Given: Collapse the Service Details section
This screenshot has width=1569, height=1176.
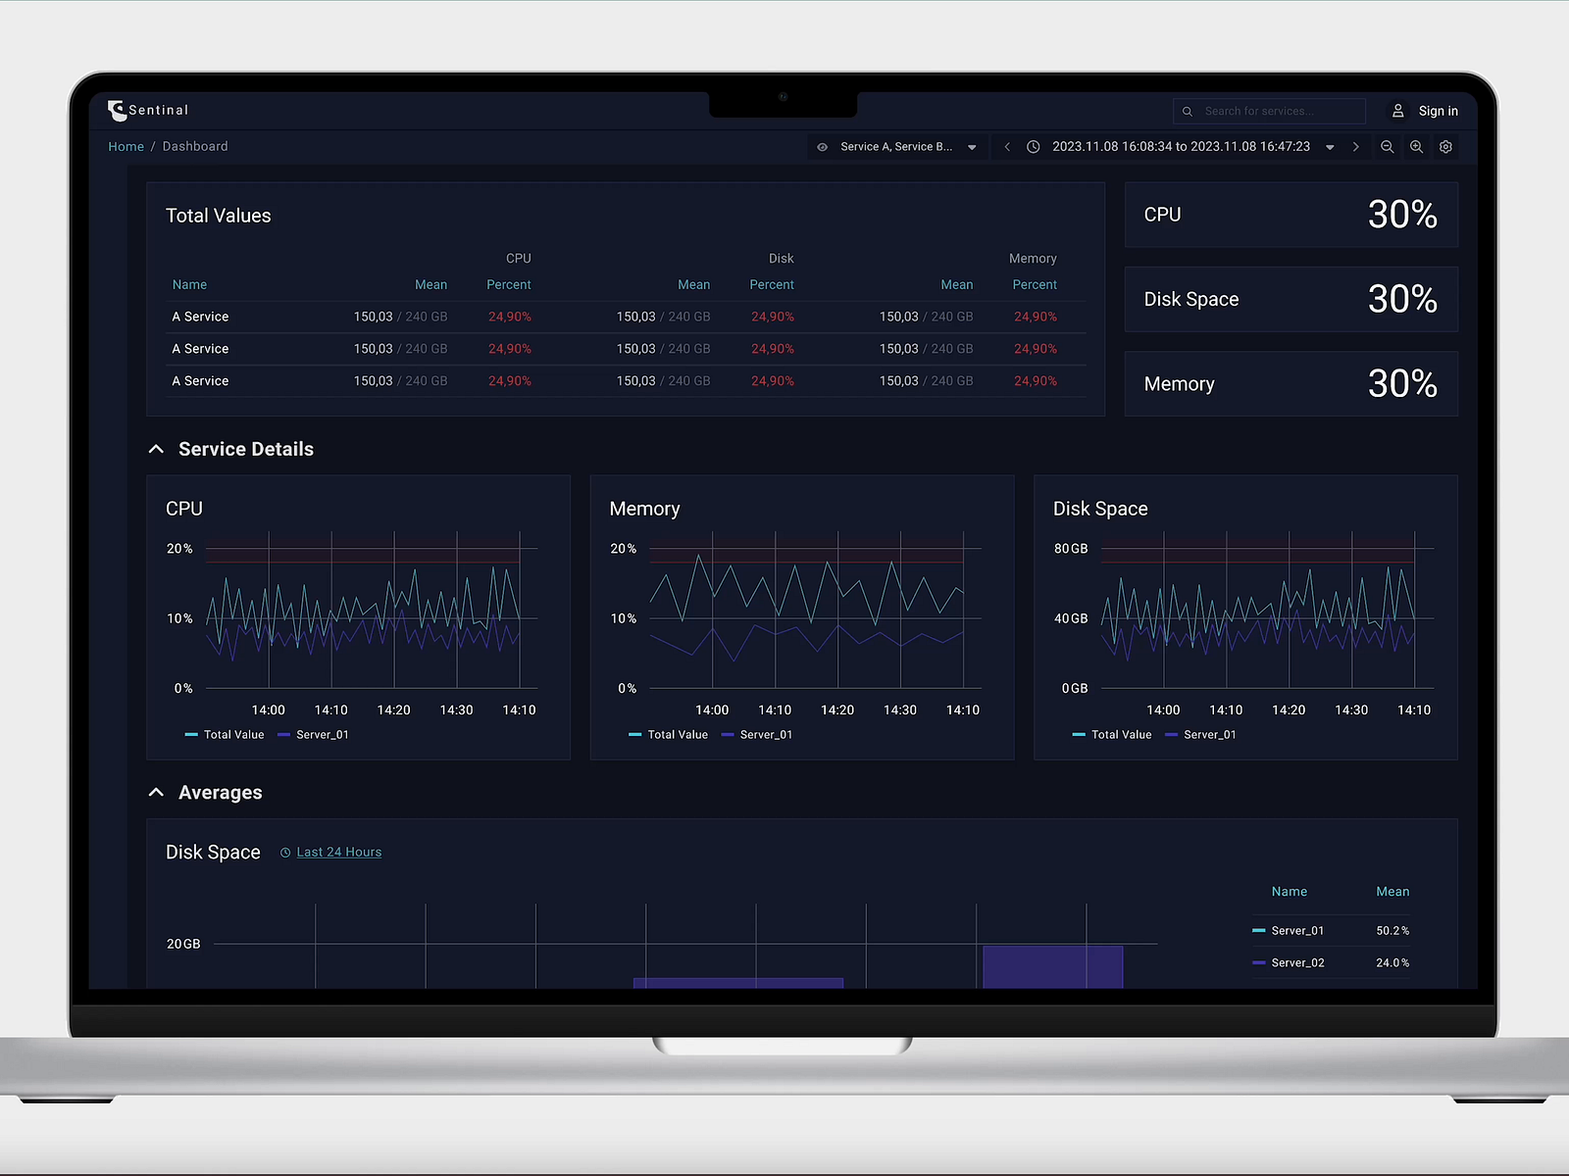Looking at the screenshot, I should click(156, 449).
